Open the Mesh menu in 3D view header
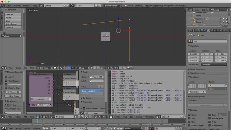This screenshot has height=130, width=231. point(32,68)
